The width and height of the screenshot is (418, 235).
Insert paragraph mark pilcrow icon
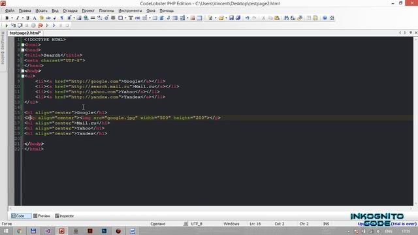62,18
